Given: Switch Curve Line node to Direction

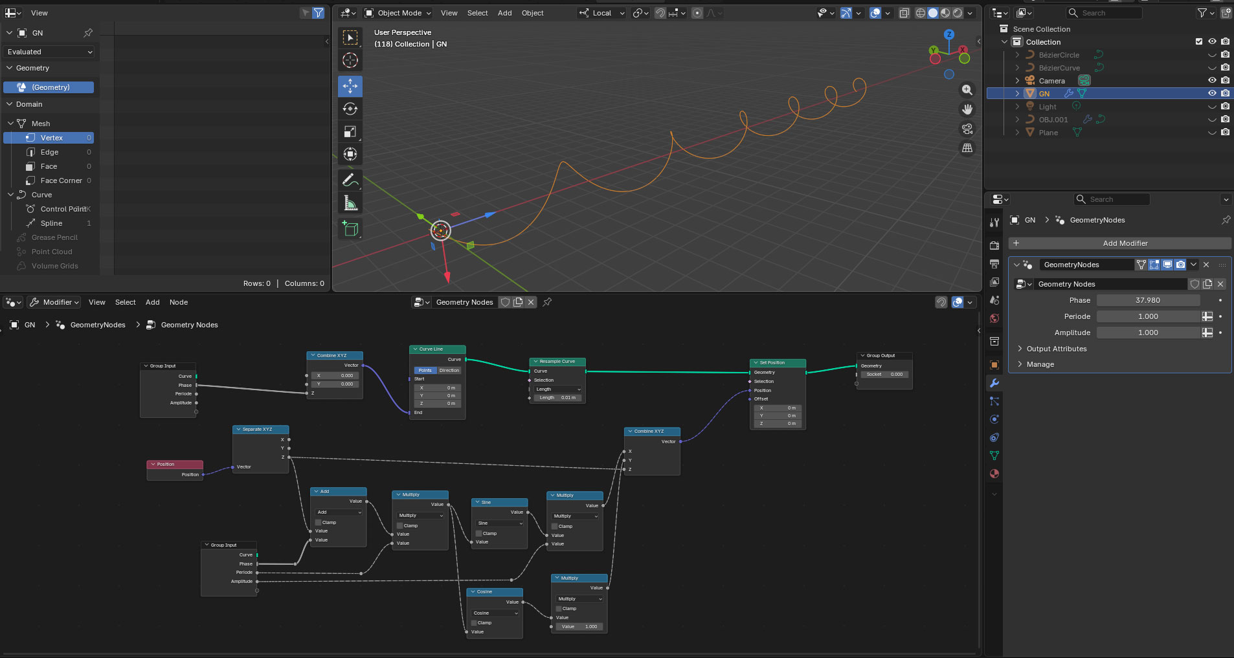Looking at the screenshot, I should (449, 371).
